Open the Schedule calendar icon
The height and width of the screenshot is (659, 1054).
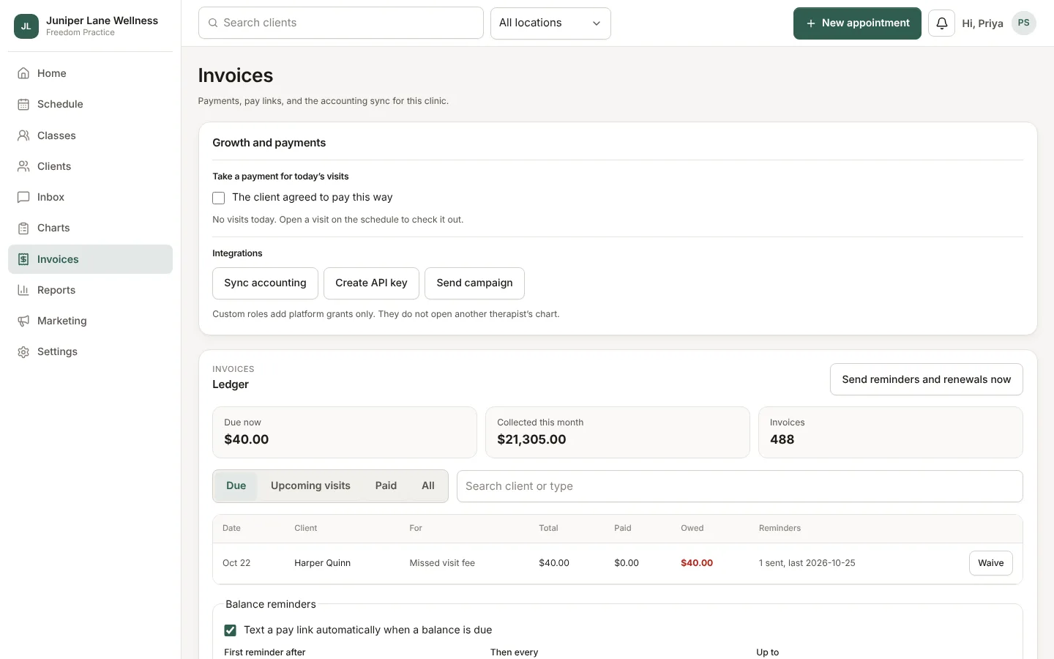pos(23,104)
